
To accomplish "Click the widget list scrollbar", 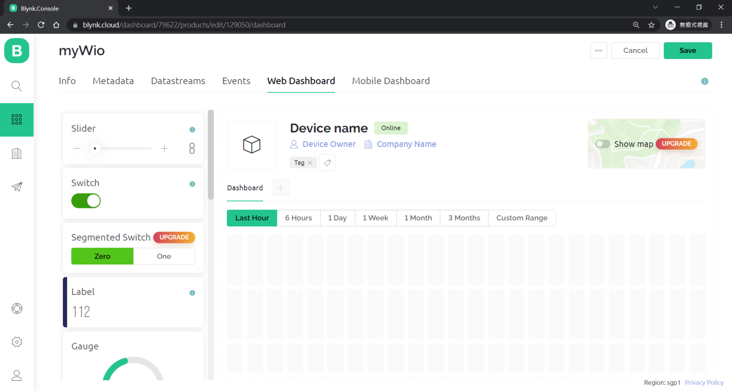I will tap(211, 155).
